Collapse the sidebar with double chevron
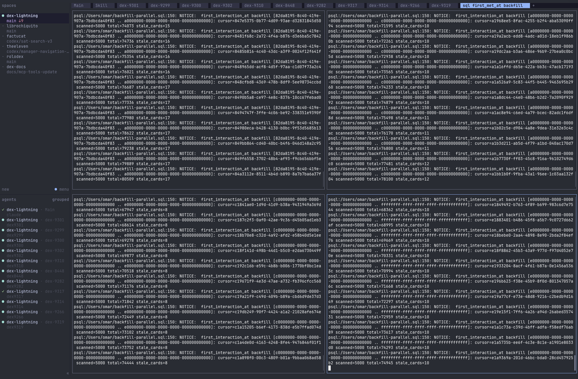The height and width of the screenshot is (379, 578). [67, 373]
